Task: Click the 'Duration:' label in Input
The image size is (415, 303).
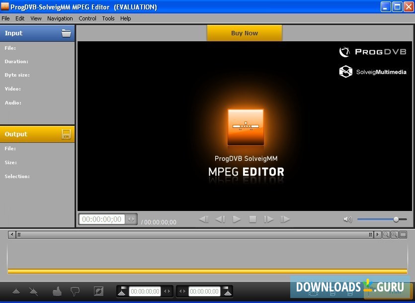Action: (16, 62)
